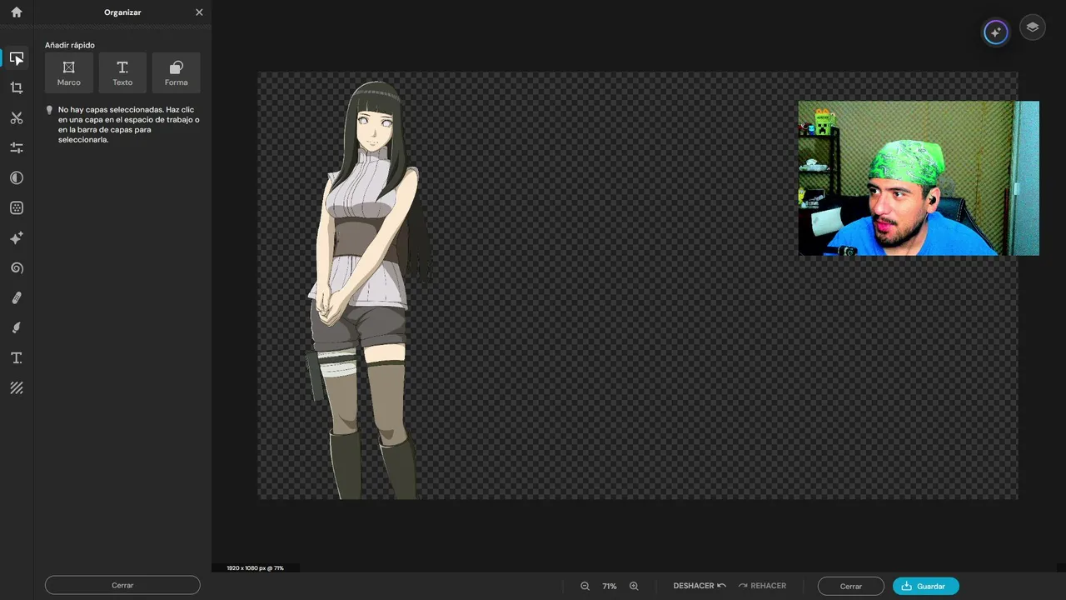Select the webcam video overlay
1066x600 pixels.
click(919, 178)
